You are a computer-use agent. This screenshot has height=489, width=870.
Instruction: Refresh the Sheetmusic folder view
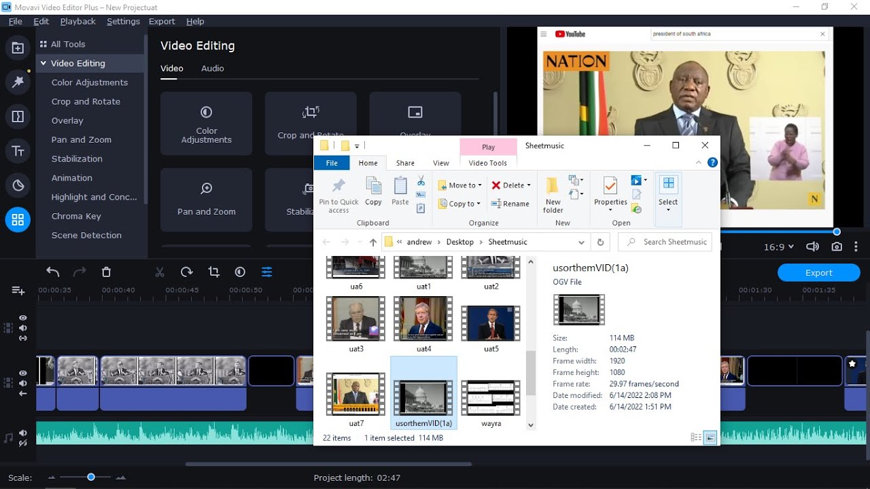[600, 242]
